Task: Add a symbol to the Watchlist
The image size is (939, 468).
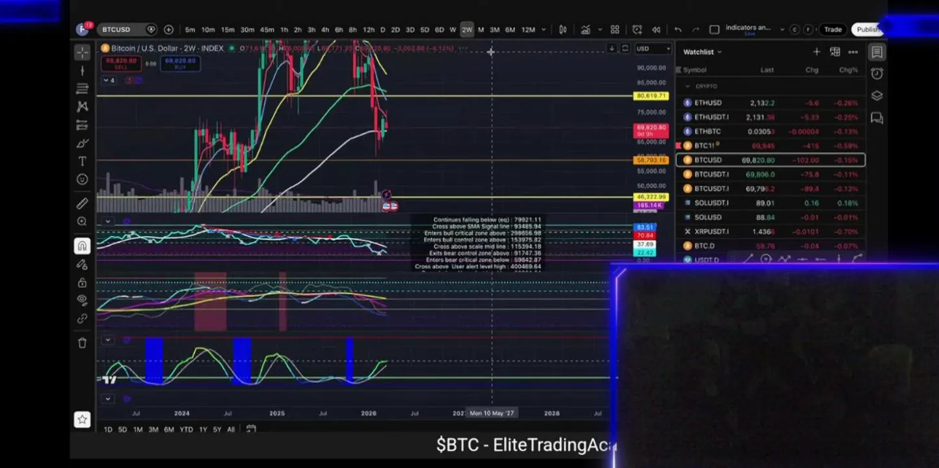Action: (x=816, y=51)
